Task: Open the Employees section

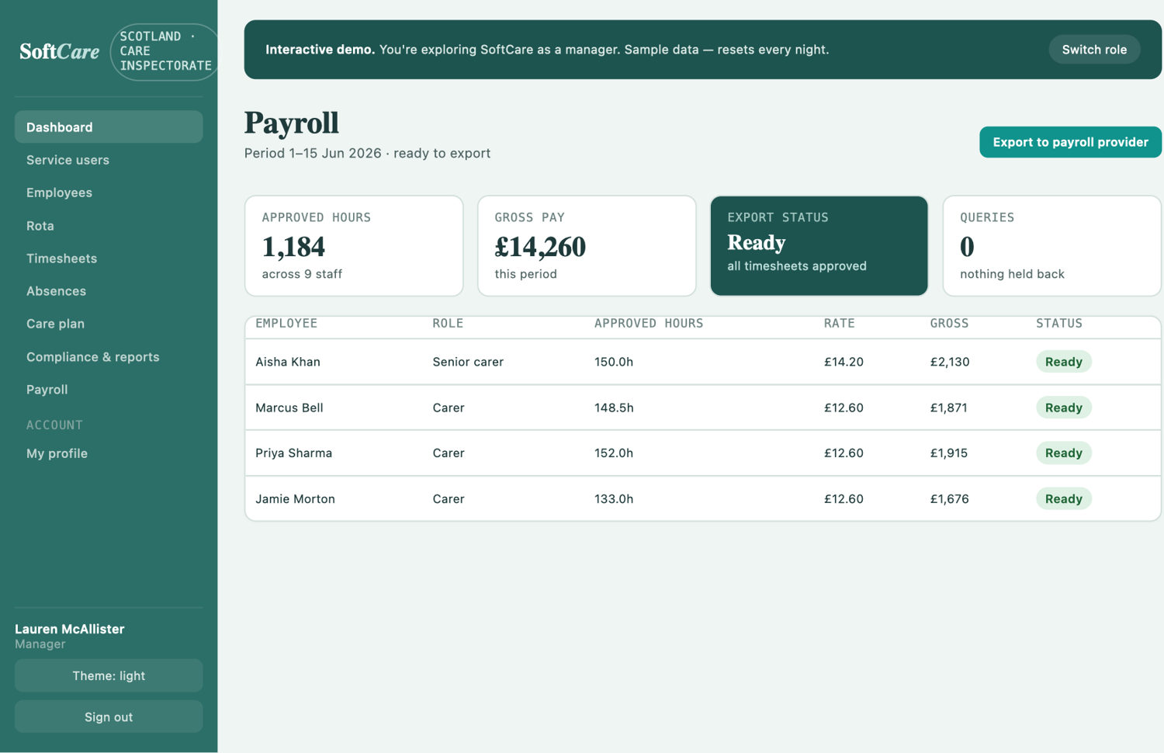Action: click(109, 193)
